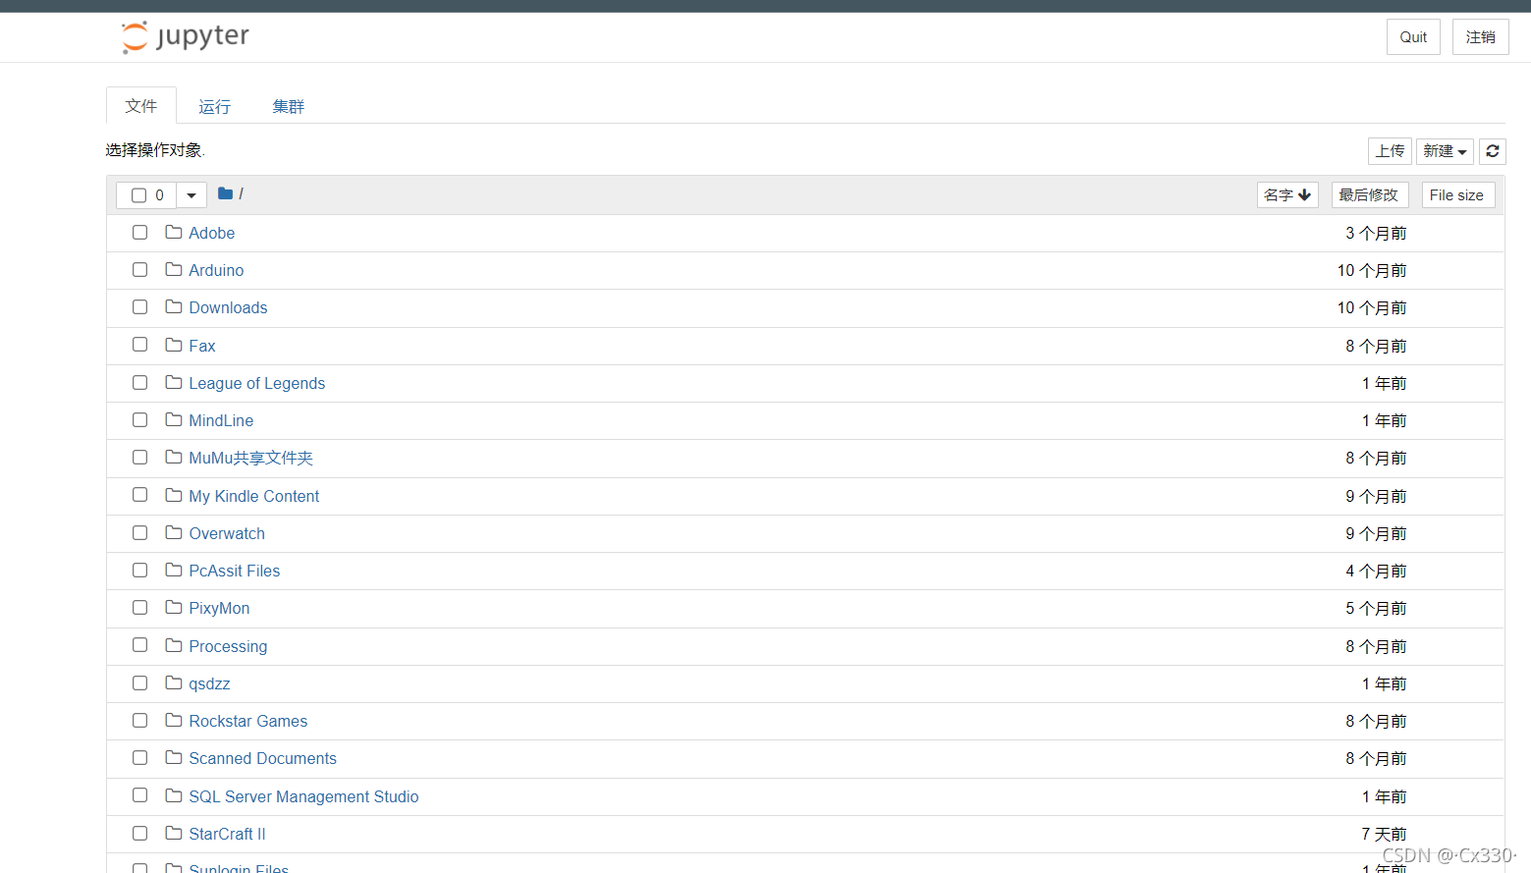The width and height of the screenshot is (1531, 873).
Task: Switch to the 集群 tab
Action: (289, 106)
